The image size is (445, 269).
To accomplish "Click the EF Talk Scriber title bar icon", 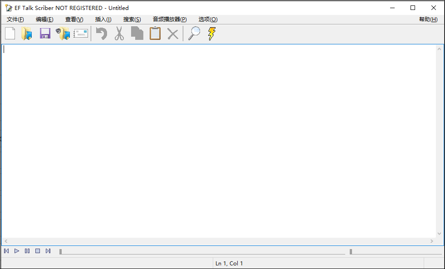I will 9,8.
